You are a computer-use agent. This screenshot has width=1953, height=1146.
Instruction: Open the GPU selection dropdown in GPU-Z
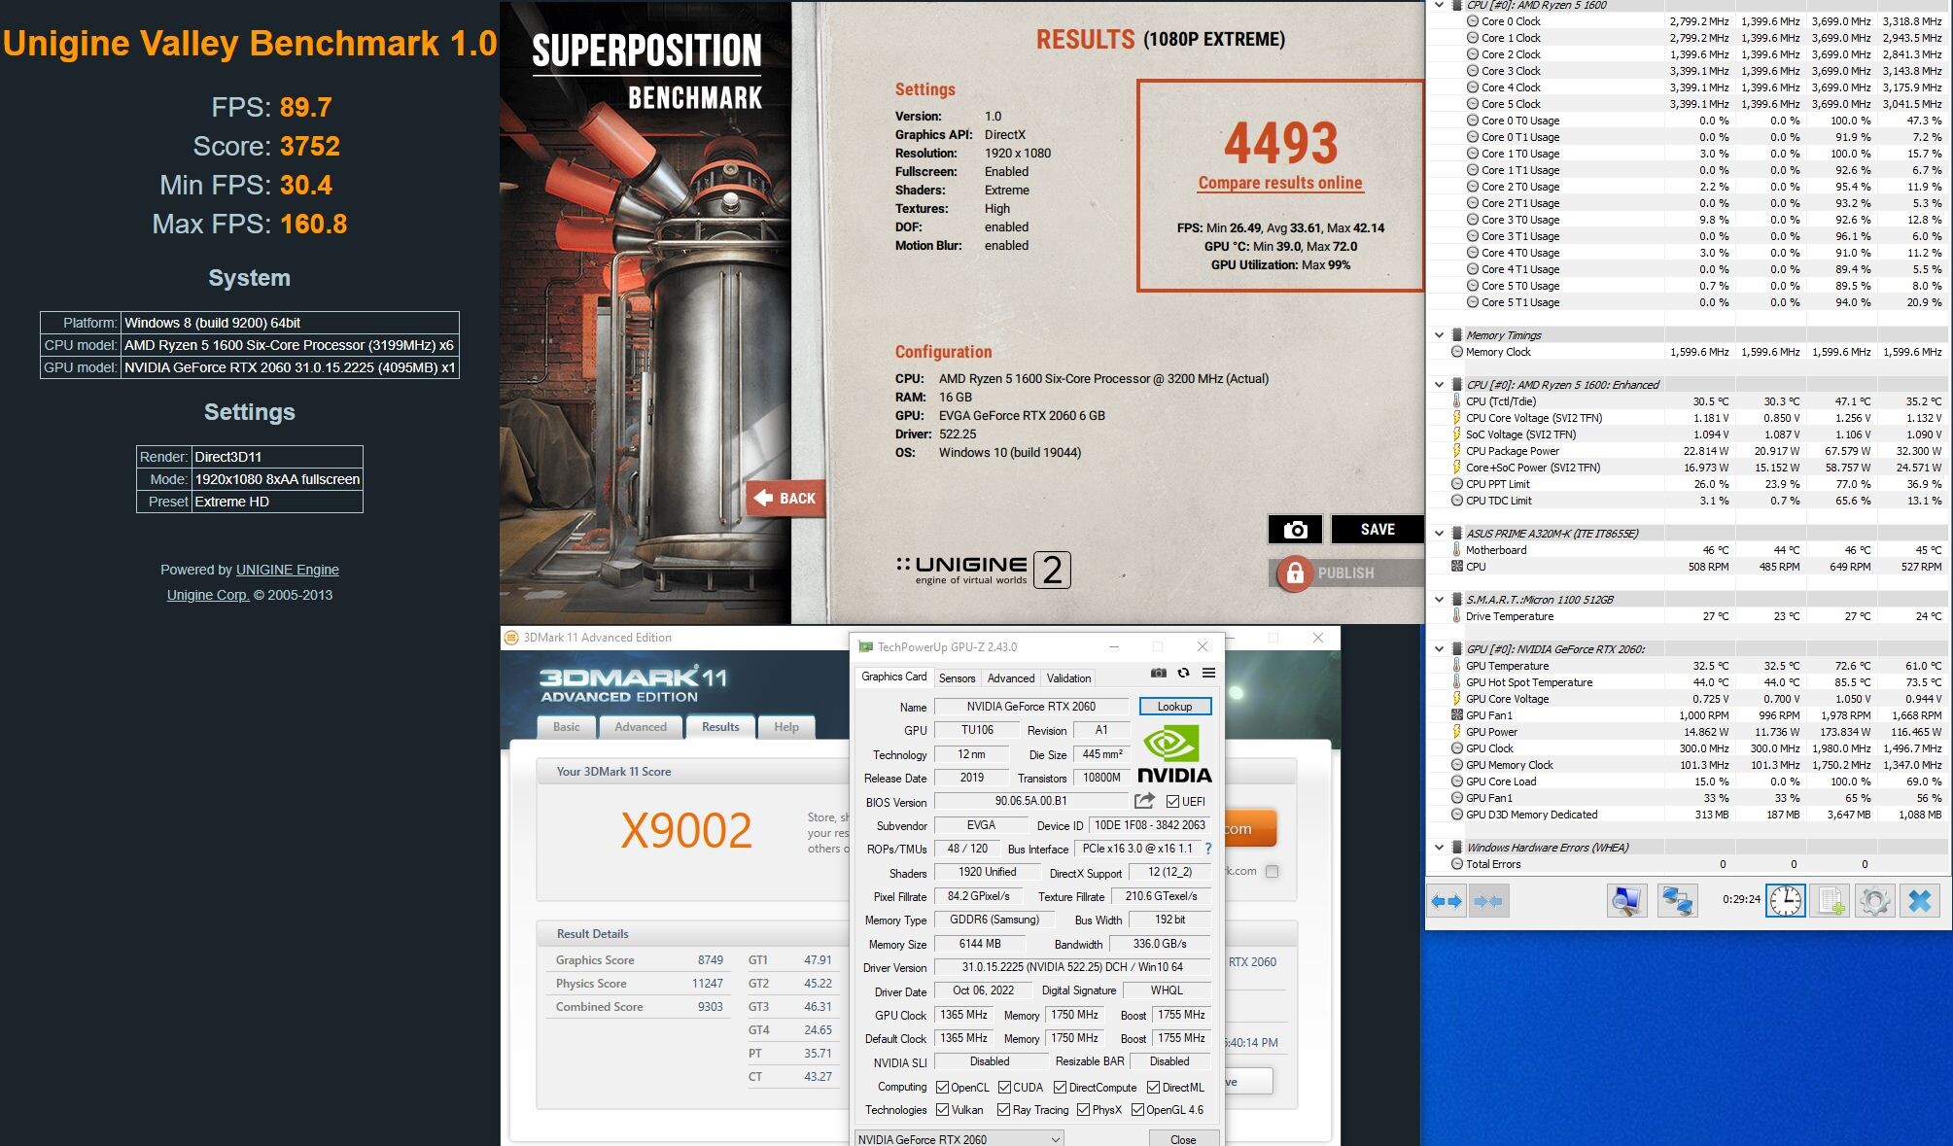(x=959, y=1139)
